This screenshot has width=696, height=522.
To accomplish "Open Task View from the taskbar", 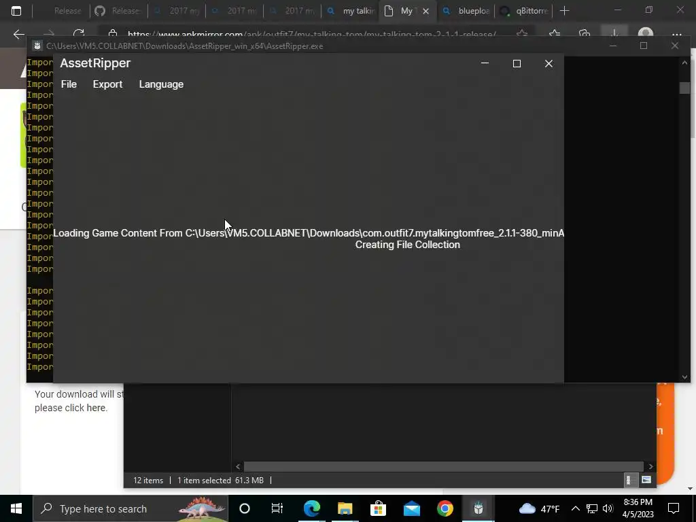I will (277, 508).
